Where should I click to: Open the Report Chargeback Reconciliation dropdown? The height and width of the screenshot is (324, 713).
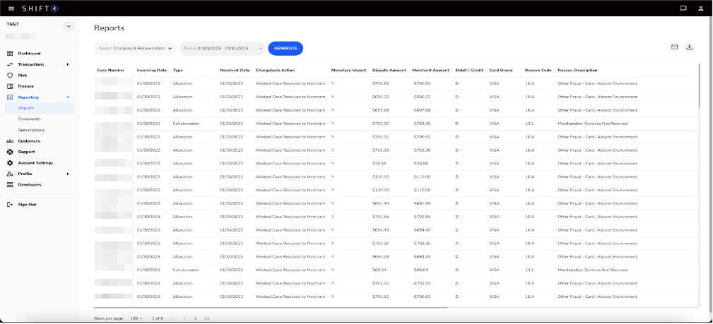(135, 48)
